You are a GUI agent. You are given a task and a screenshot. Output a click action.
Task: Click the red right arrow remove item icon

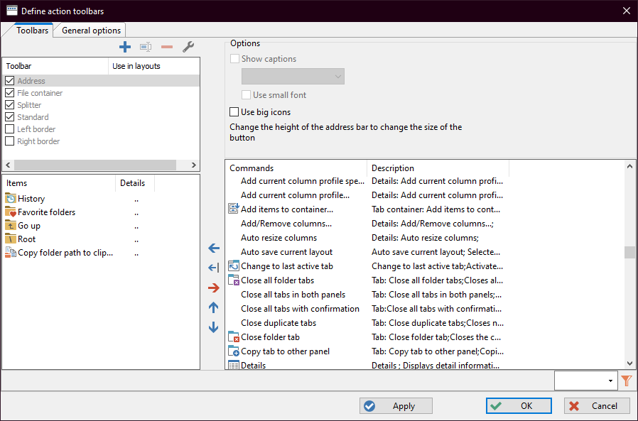pyautogui.click(x=213, y=288)
